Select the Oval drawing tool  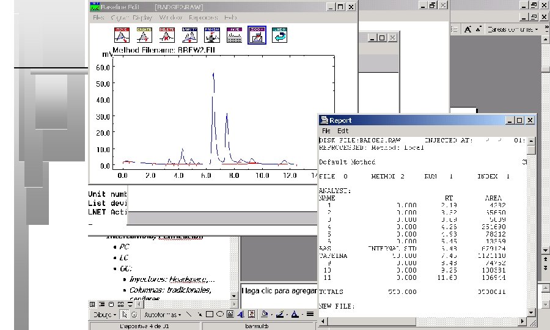219,314
